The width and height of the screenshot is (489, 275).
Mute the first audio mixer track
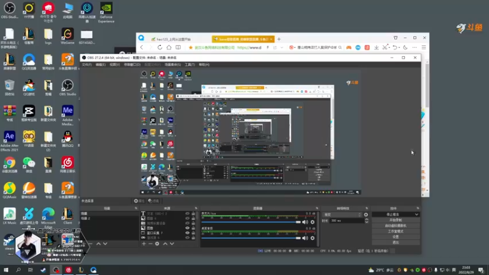coord(305,222)
